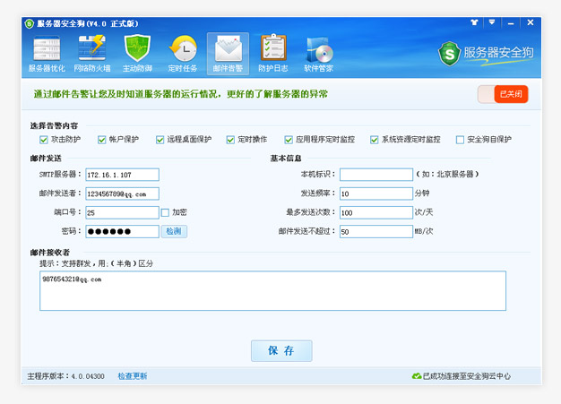The image size is (561, 404).
Task: Open the 服务器优化 (Server Optimization) section
Action: [x=47, y=54]
